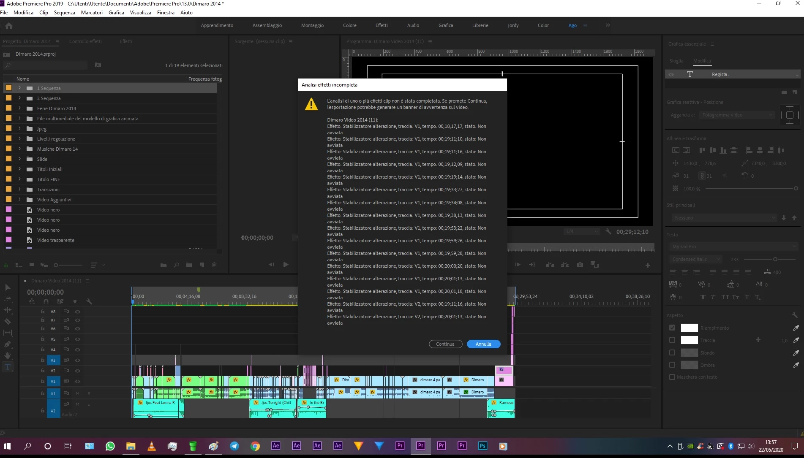Select the Pen tool

tap(8, 344)
